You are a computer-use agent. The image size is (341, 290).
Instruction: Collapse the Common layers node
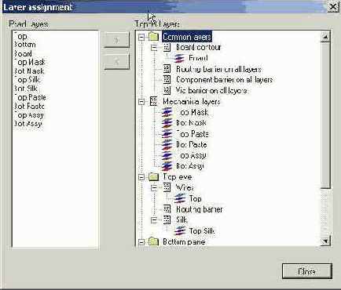click(141, 37)
